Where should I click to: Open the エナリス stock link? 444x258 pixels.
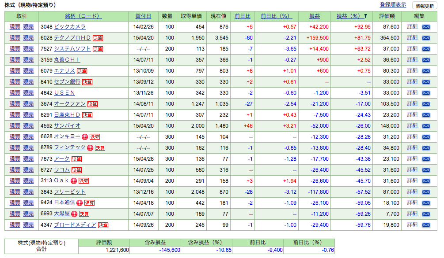[64, 71]
